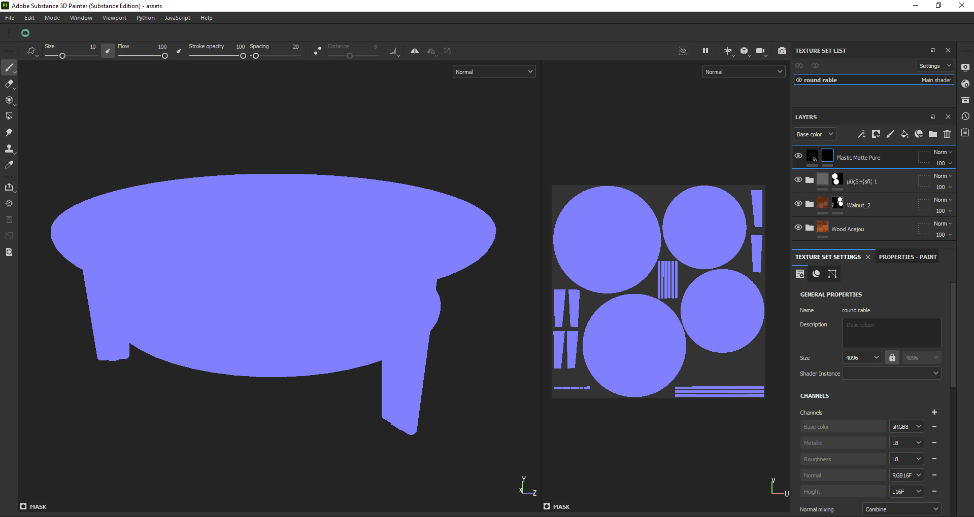The width and height of the screenshot is (974, 517).
Task: Click the Description text field
Action: click(892, 333)
